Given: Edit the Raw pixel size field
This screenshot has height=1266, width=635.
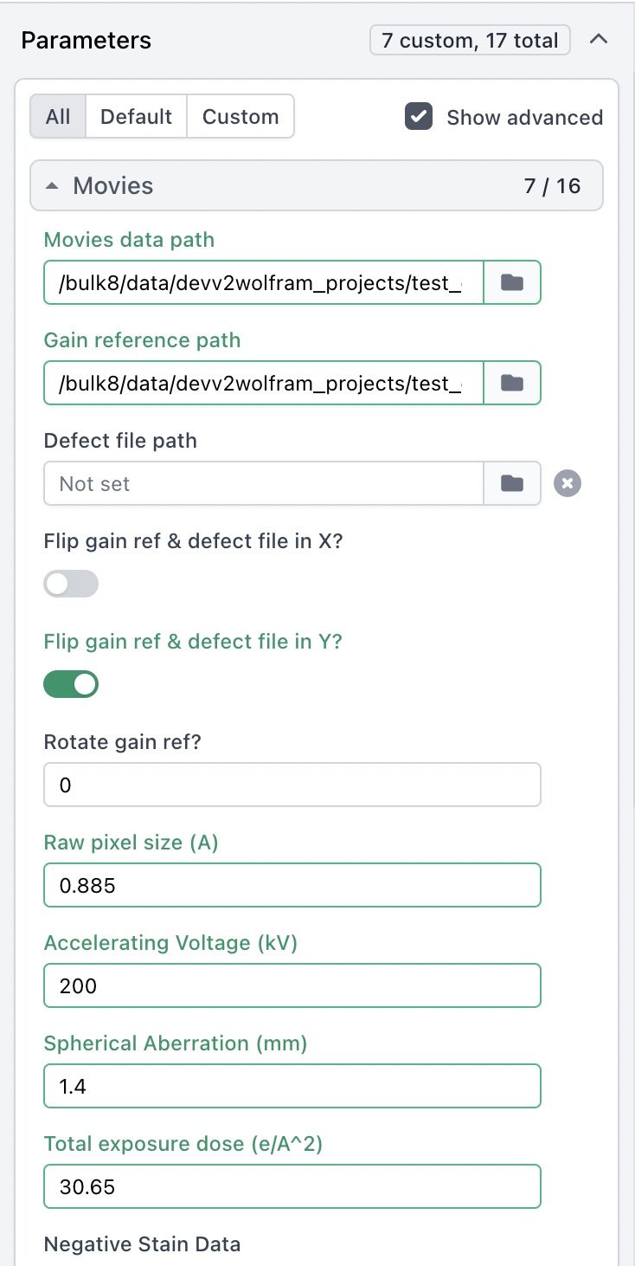Looking at the screenshot, I should coord(292,886).
